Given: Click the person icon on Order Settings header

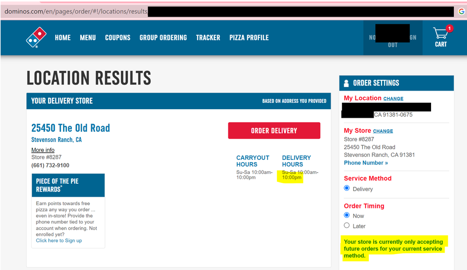Looking at the screenshot, I should point(345,83).
